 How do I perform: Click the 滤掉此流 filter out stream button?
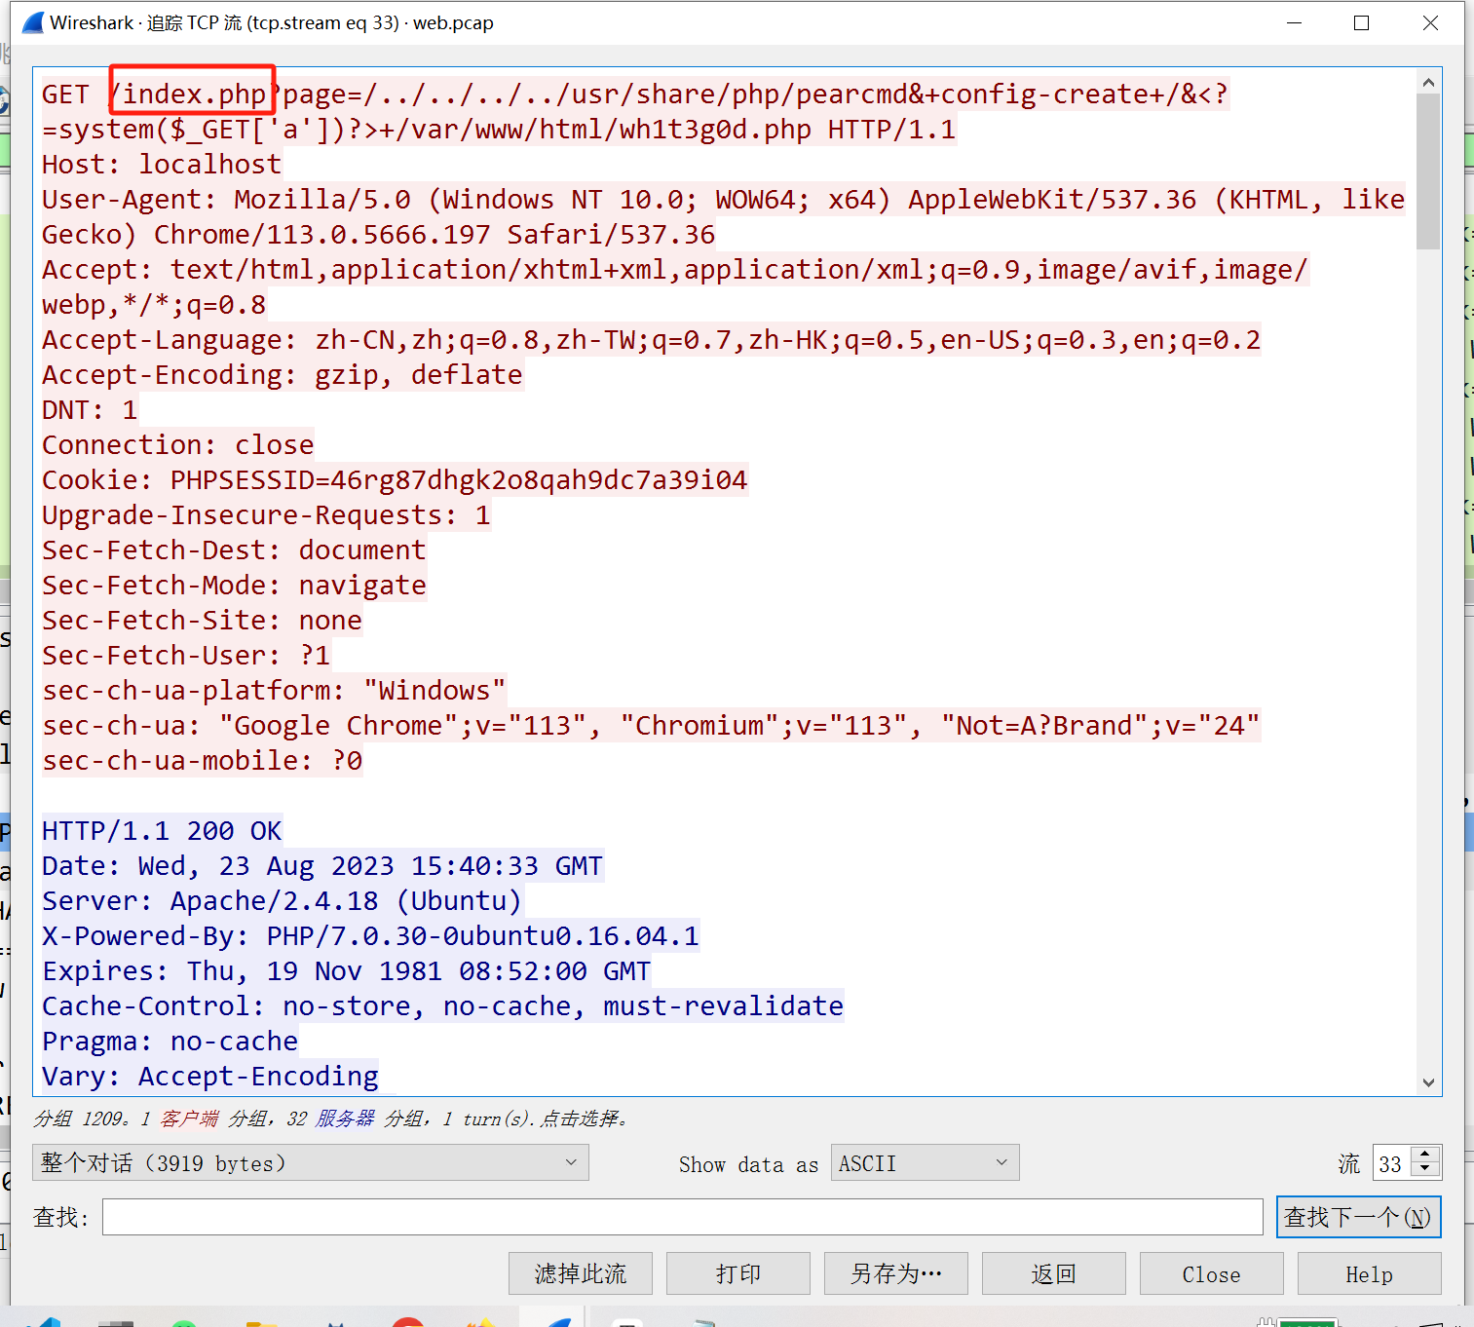point(581,1273)
